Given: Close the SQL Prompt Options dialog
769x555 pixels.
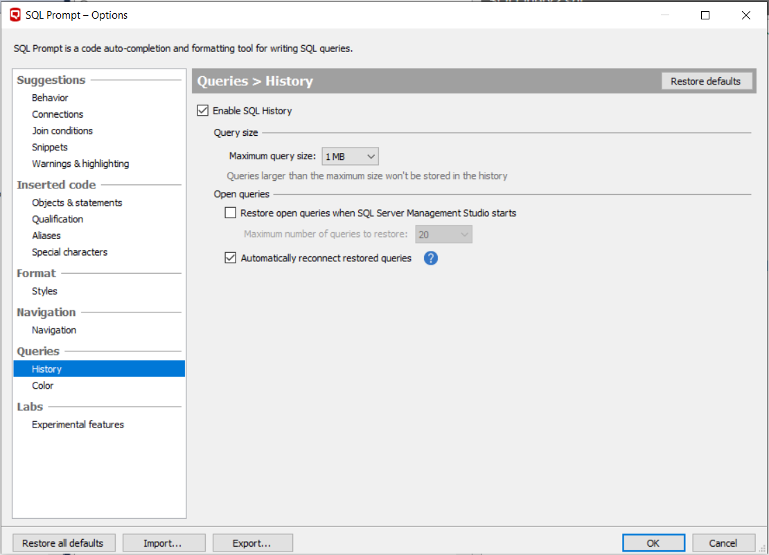Looking at the screenshot, I should tap(746, 15).
